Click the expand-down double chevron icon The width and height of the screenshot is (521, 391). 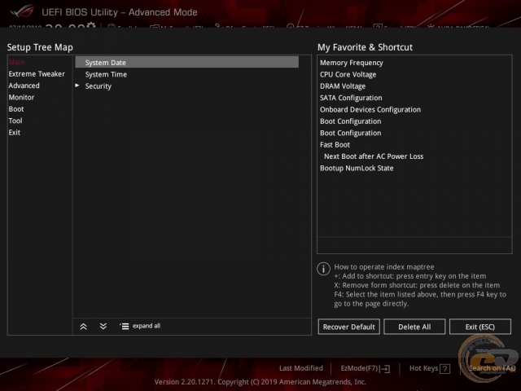[103, 326]
